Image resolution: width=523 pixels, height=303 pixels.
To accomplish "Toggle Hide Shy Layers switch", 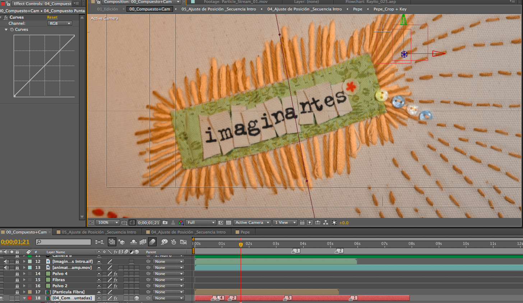I will point(134,242).
